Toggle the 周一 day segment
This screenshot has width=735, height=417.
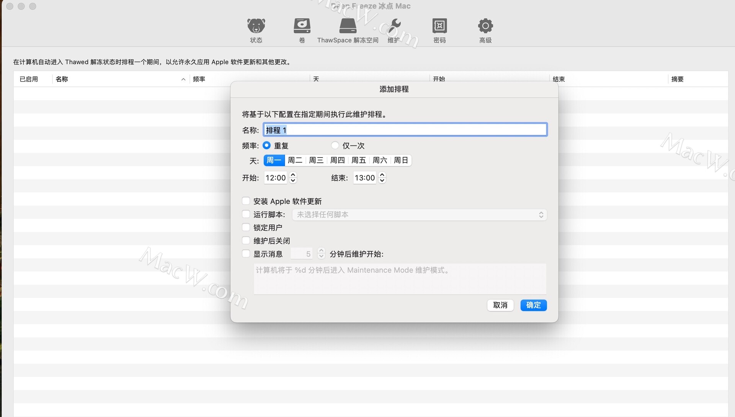pyautogui.click(x=274, y=160)
